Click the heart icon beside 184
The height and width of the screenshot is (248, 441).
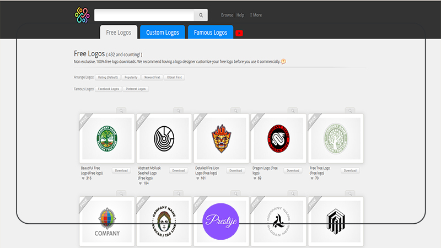click(141, 184)
